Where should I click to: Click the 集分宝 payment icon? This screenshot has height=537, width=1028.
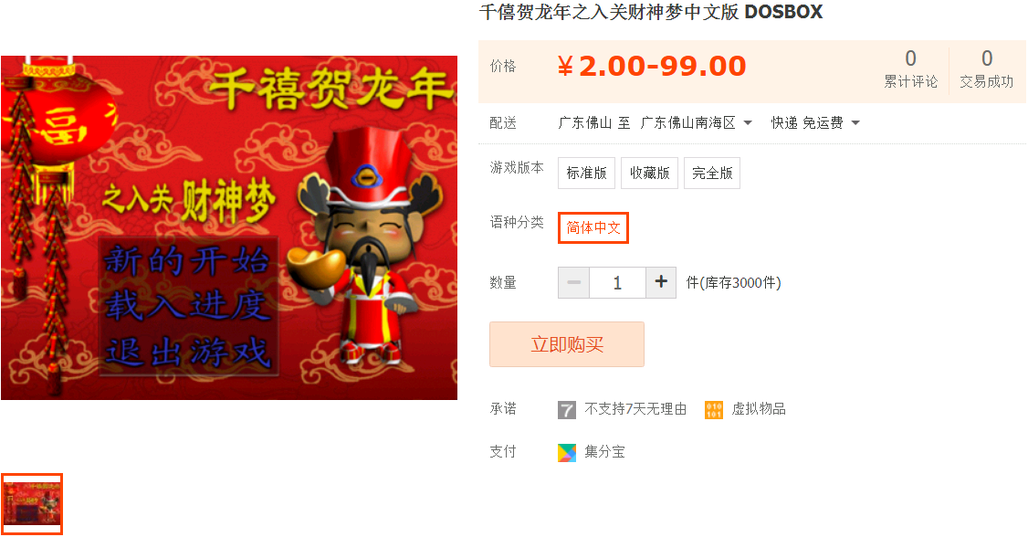[x=566, y=452]
